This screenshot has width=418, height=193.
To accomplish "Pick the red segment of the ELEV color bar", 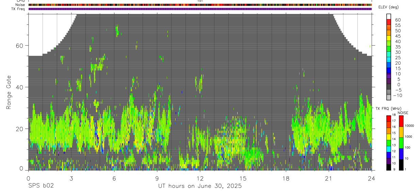I will coord(389,22).
